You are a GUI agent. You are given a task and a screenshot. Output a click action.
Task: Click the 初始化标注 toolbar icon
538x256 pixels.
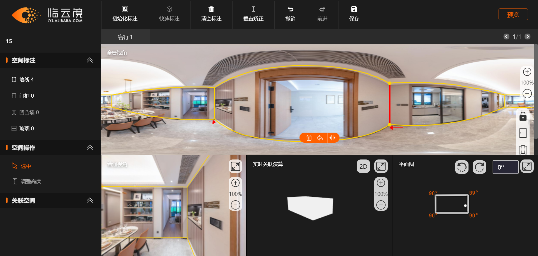pos(125,9)
